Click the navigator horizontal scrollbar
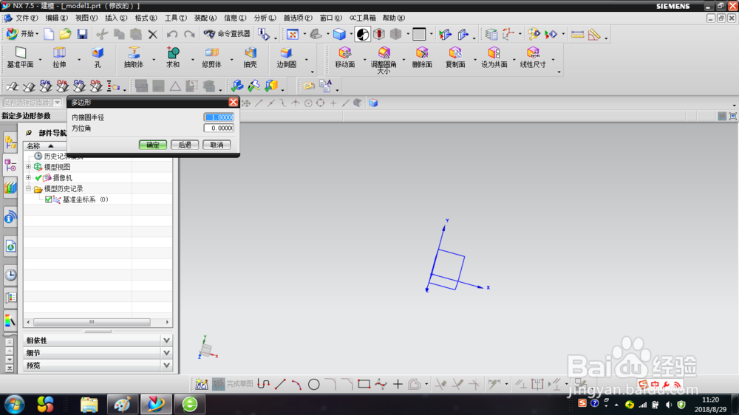 pos(92,322)
